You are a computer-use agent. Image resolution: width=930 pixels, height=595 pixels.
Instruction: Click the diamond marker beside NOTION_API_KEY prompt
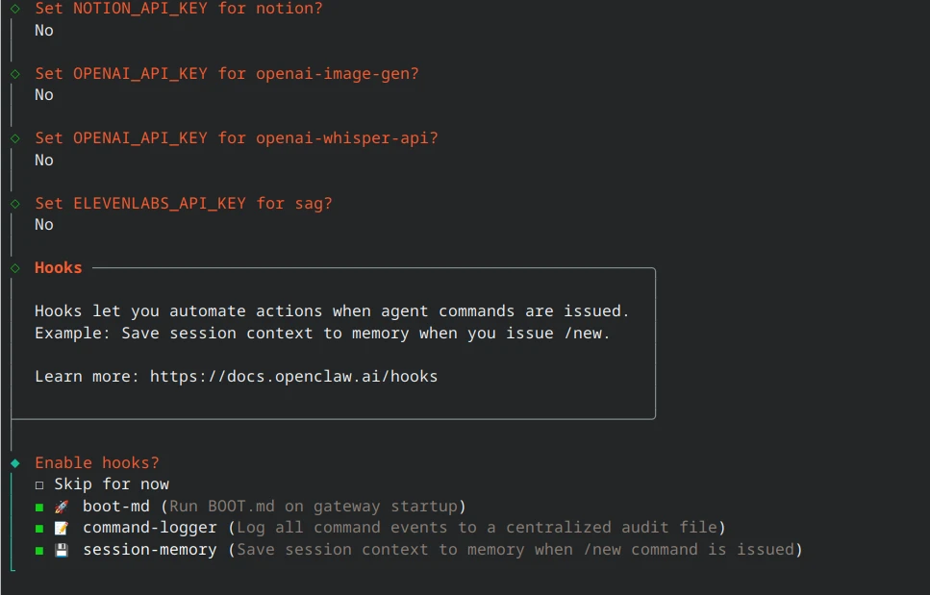tap(15, 9)
